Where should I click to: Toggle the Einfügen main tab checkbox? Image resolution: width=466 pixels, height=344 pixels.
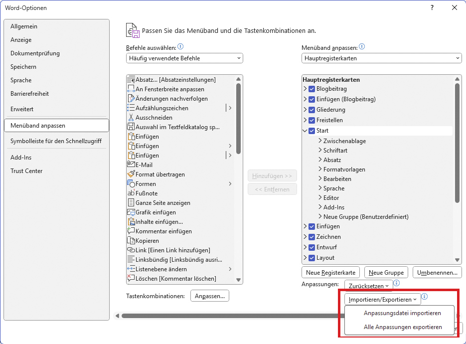(x=312, y=226)
